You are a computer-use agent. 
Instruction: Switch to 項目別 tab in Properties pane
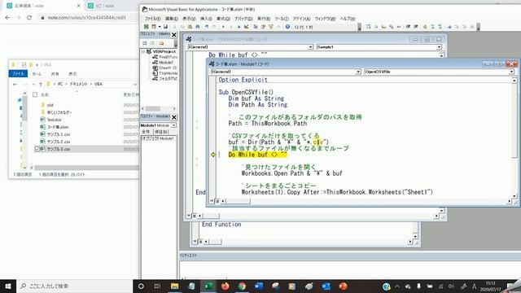(x=161, y=132)
